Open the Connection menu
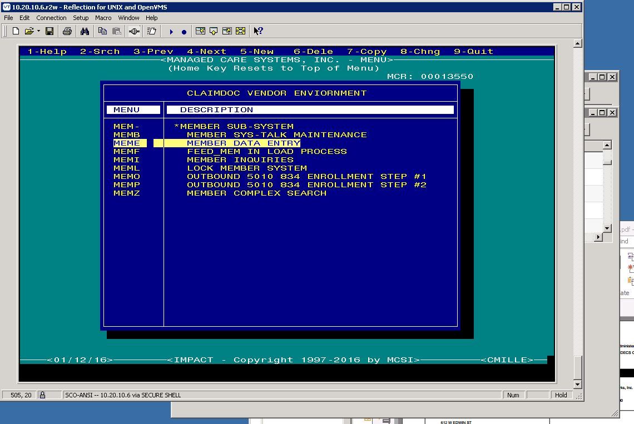The height and width of the screenshot is (424, 634). pos(51,18)
